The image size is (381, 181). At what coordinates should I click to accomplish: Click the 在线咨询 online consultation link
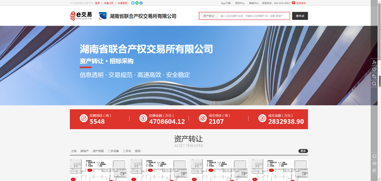tap(301, 3)
